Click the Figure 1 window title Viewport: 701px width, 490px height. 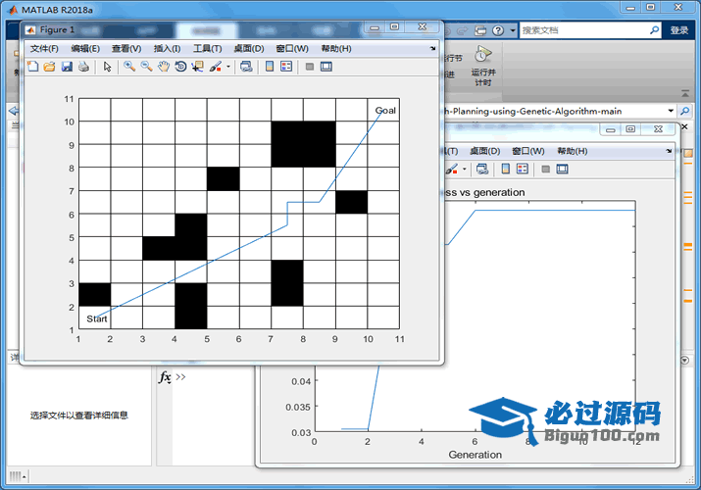pos(57,29)
